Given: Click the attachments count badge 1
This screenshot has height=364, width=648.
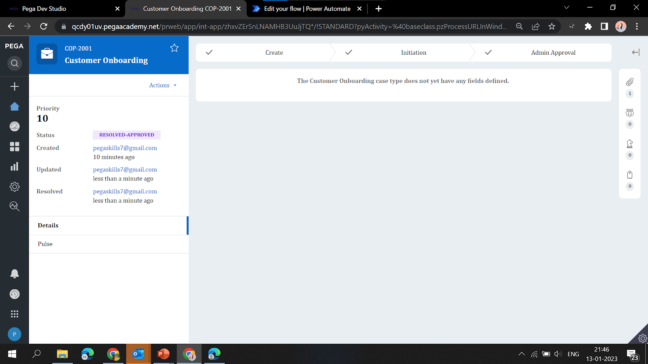Looking at the screenshot, I should pyautogui.click(x=630, y=93).
